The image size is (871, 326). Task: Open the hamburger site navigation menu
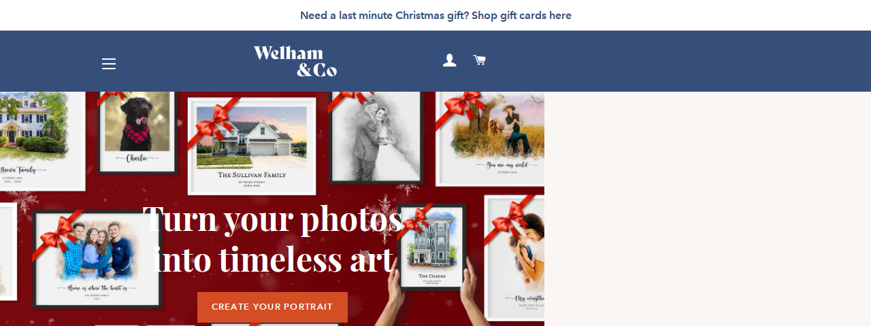(109, 64)
